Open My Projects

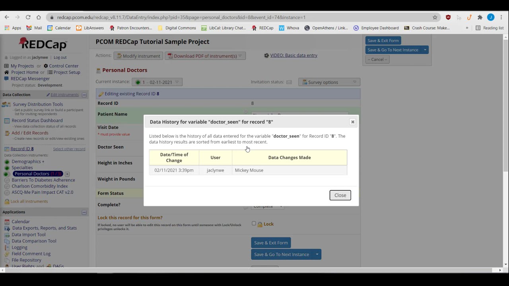point(22,66)
